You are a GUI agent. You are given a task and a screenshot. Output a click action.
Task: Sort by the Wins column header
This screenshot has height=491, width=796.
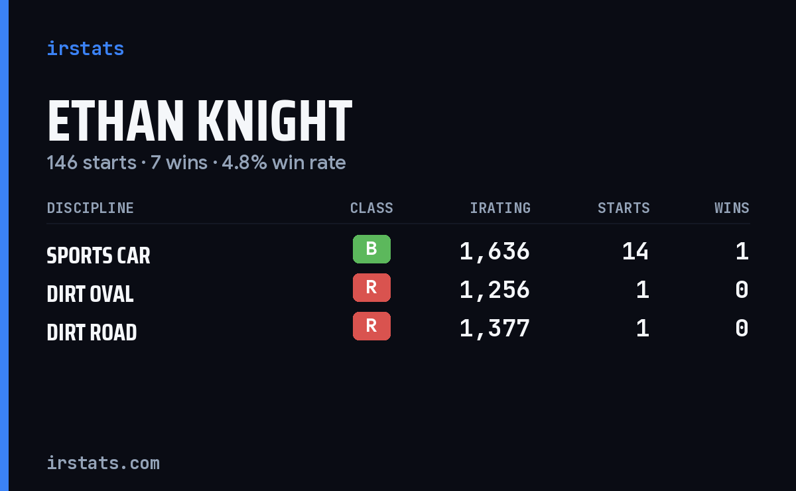(x=732, y=208)
